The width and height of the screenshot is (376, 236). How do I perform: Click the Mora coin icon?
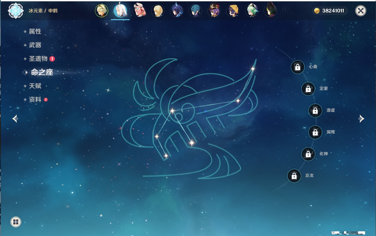pyautogui.click(x=317, y=11)
